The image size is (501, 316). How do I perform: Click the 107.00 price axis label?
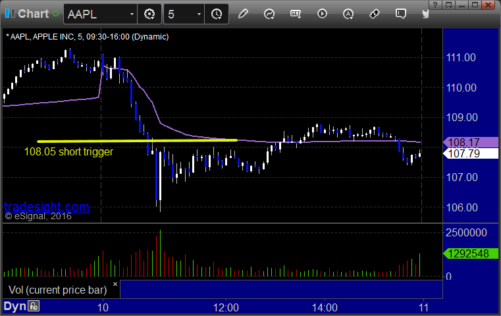pyautogui.click(x=461, y=177)
